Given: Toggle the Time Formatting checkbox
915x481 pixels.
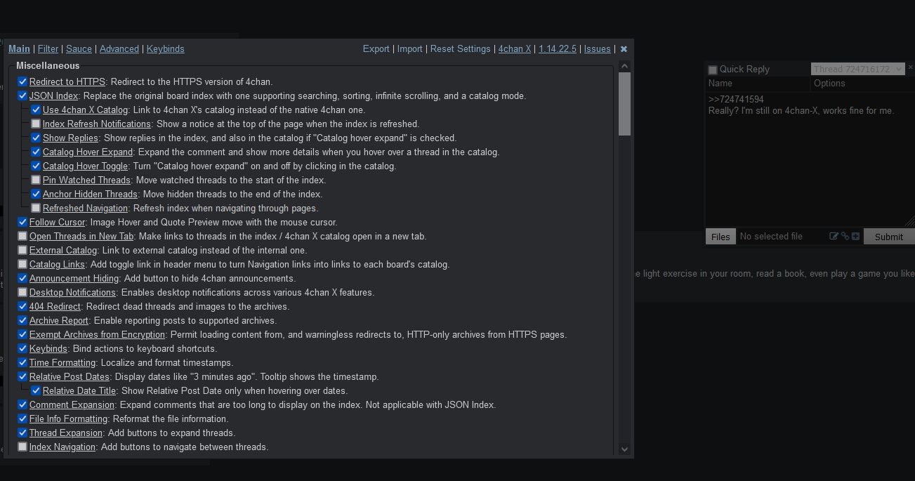Looking at the screenshot, I should (22, 362).
